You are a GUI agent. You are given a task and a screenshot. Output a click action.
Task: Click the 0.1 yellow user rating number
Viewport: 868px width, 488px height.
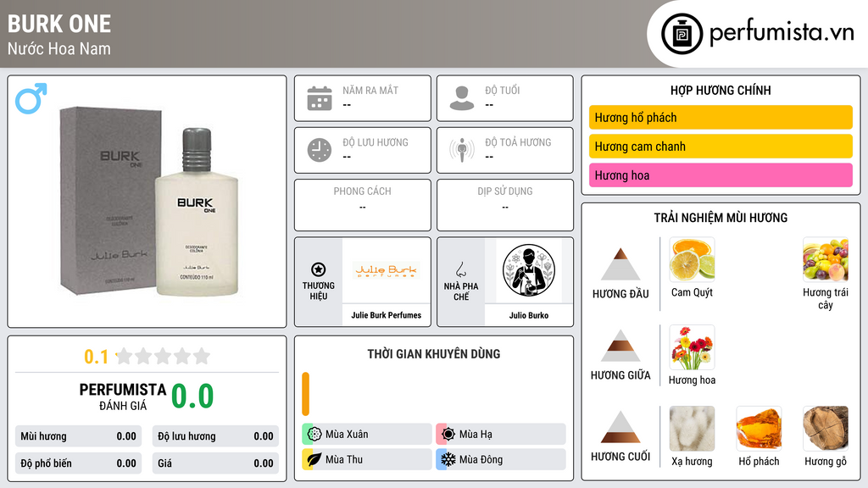tap(96, 357)
